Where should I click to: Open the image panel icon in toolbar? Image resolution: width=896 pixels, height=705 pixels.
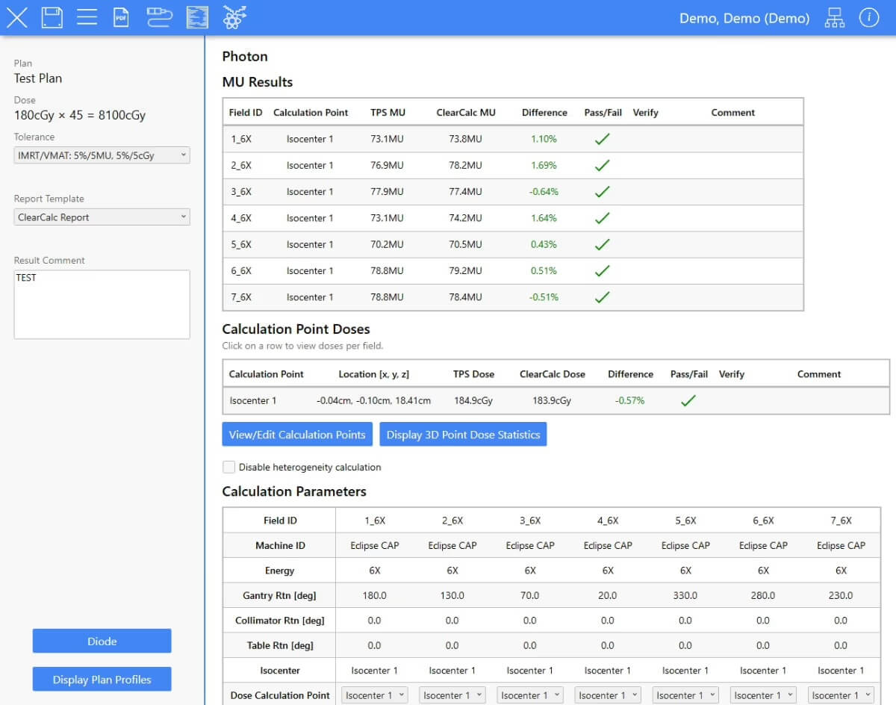(x=197, y=17)
